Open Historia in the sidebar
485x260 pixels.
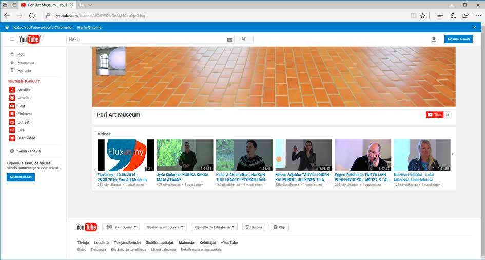(x=24, y=70)
